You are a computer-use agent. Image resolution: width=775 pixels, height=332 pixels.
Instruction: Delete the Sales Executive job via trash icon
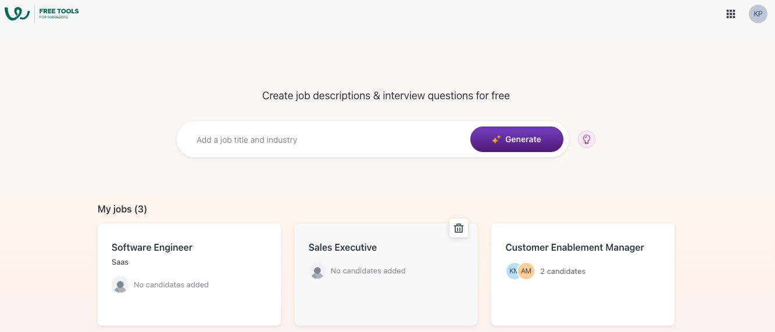459,228
